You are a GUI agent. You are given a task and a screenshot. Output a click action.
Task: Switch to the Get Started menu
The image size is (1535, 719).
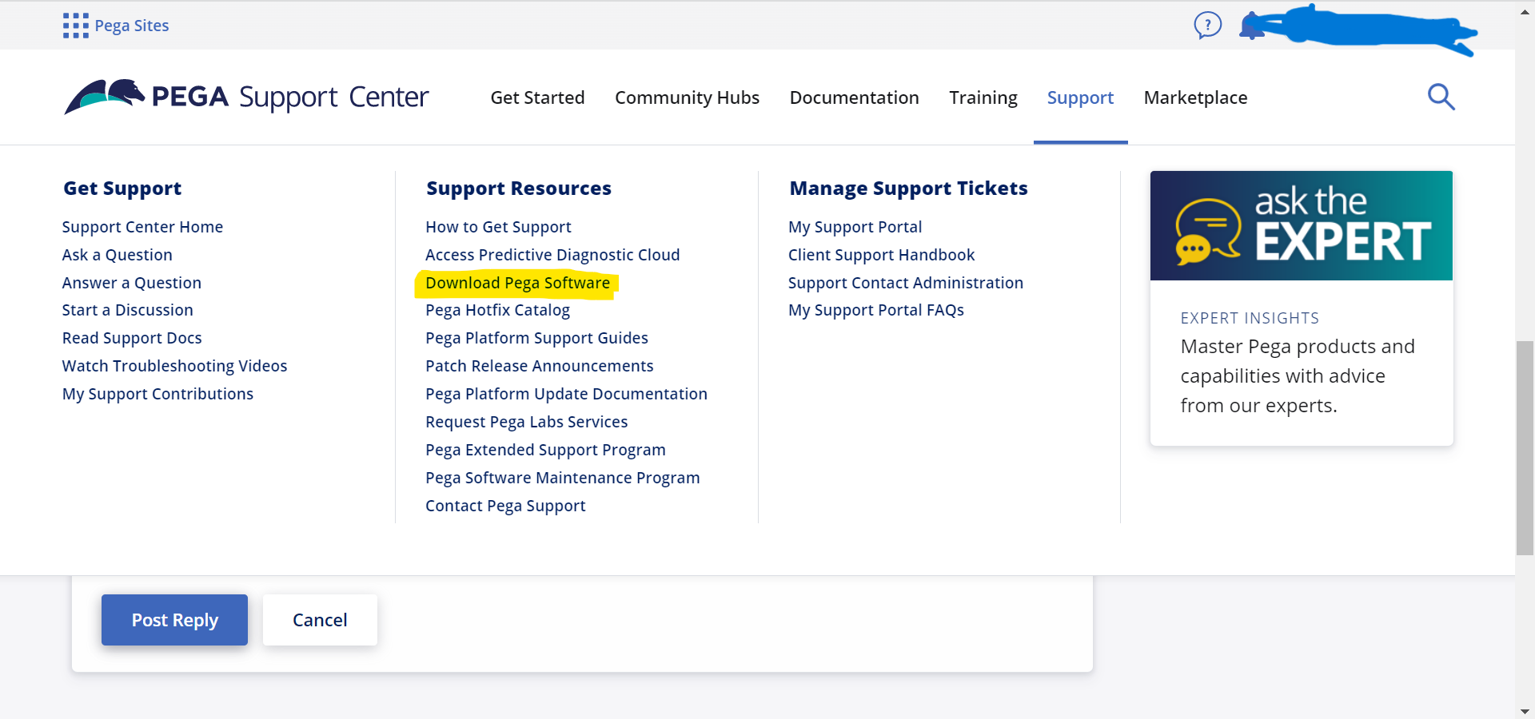click(x=536, y=97)
